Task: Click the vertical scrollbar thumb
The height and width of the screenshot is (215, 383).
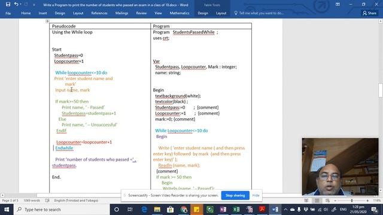Action: coord(381,90)
